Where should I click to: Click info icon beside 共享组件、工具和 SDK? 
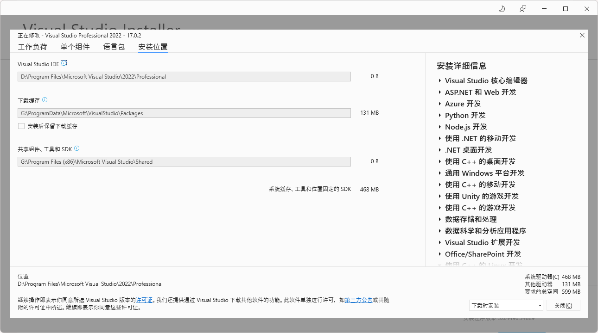coord(77,148)
